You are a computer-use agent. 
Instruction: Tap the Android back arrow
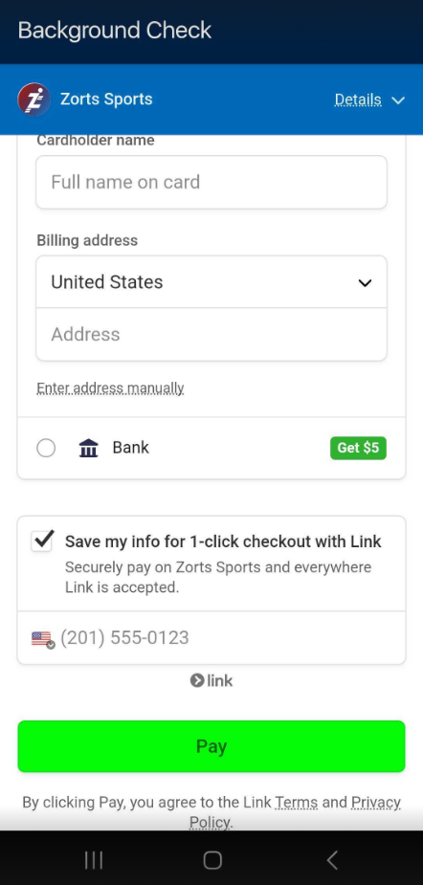(332, 860)
